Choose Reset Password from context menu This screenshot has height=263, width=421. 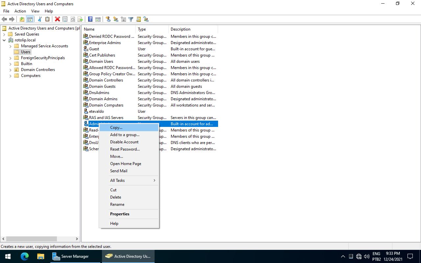pos(125,149)
